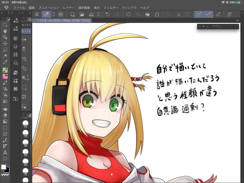Open the 選択範囲 menu

click(84, 8)
